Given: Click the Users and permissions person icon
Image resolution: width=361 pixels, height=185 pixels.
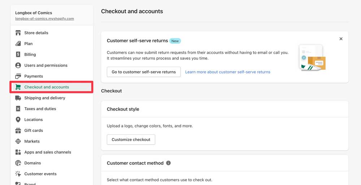Looking at the screenshot, I should coord(18,65).
